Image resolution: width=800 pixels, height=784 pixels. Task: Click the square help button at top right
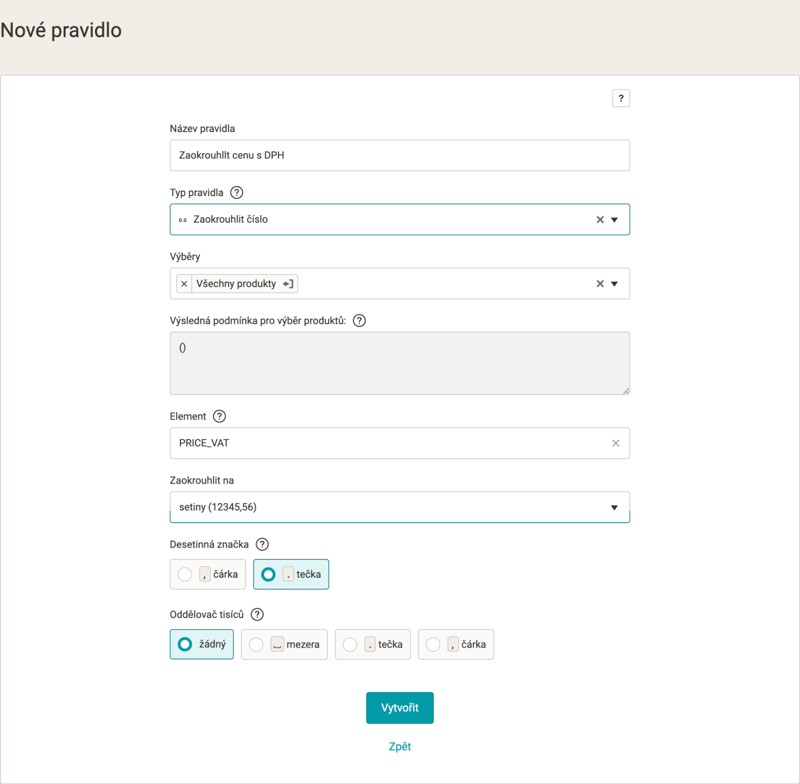(x=620, y=98)
